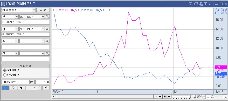Viewport: 228px width, 101px height.
Task: Fast forward the chart replay
Action: pyautogui.click(x=169, y=97)
